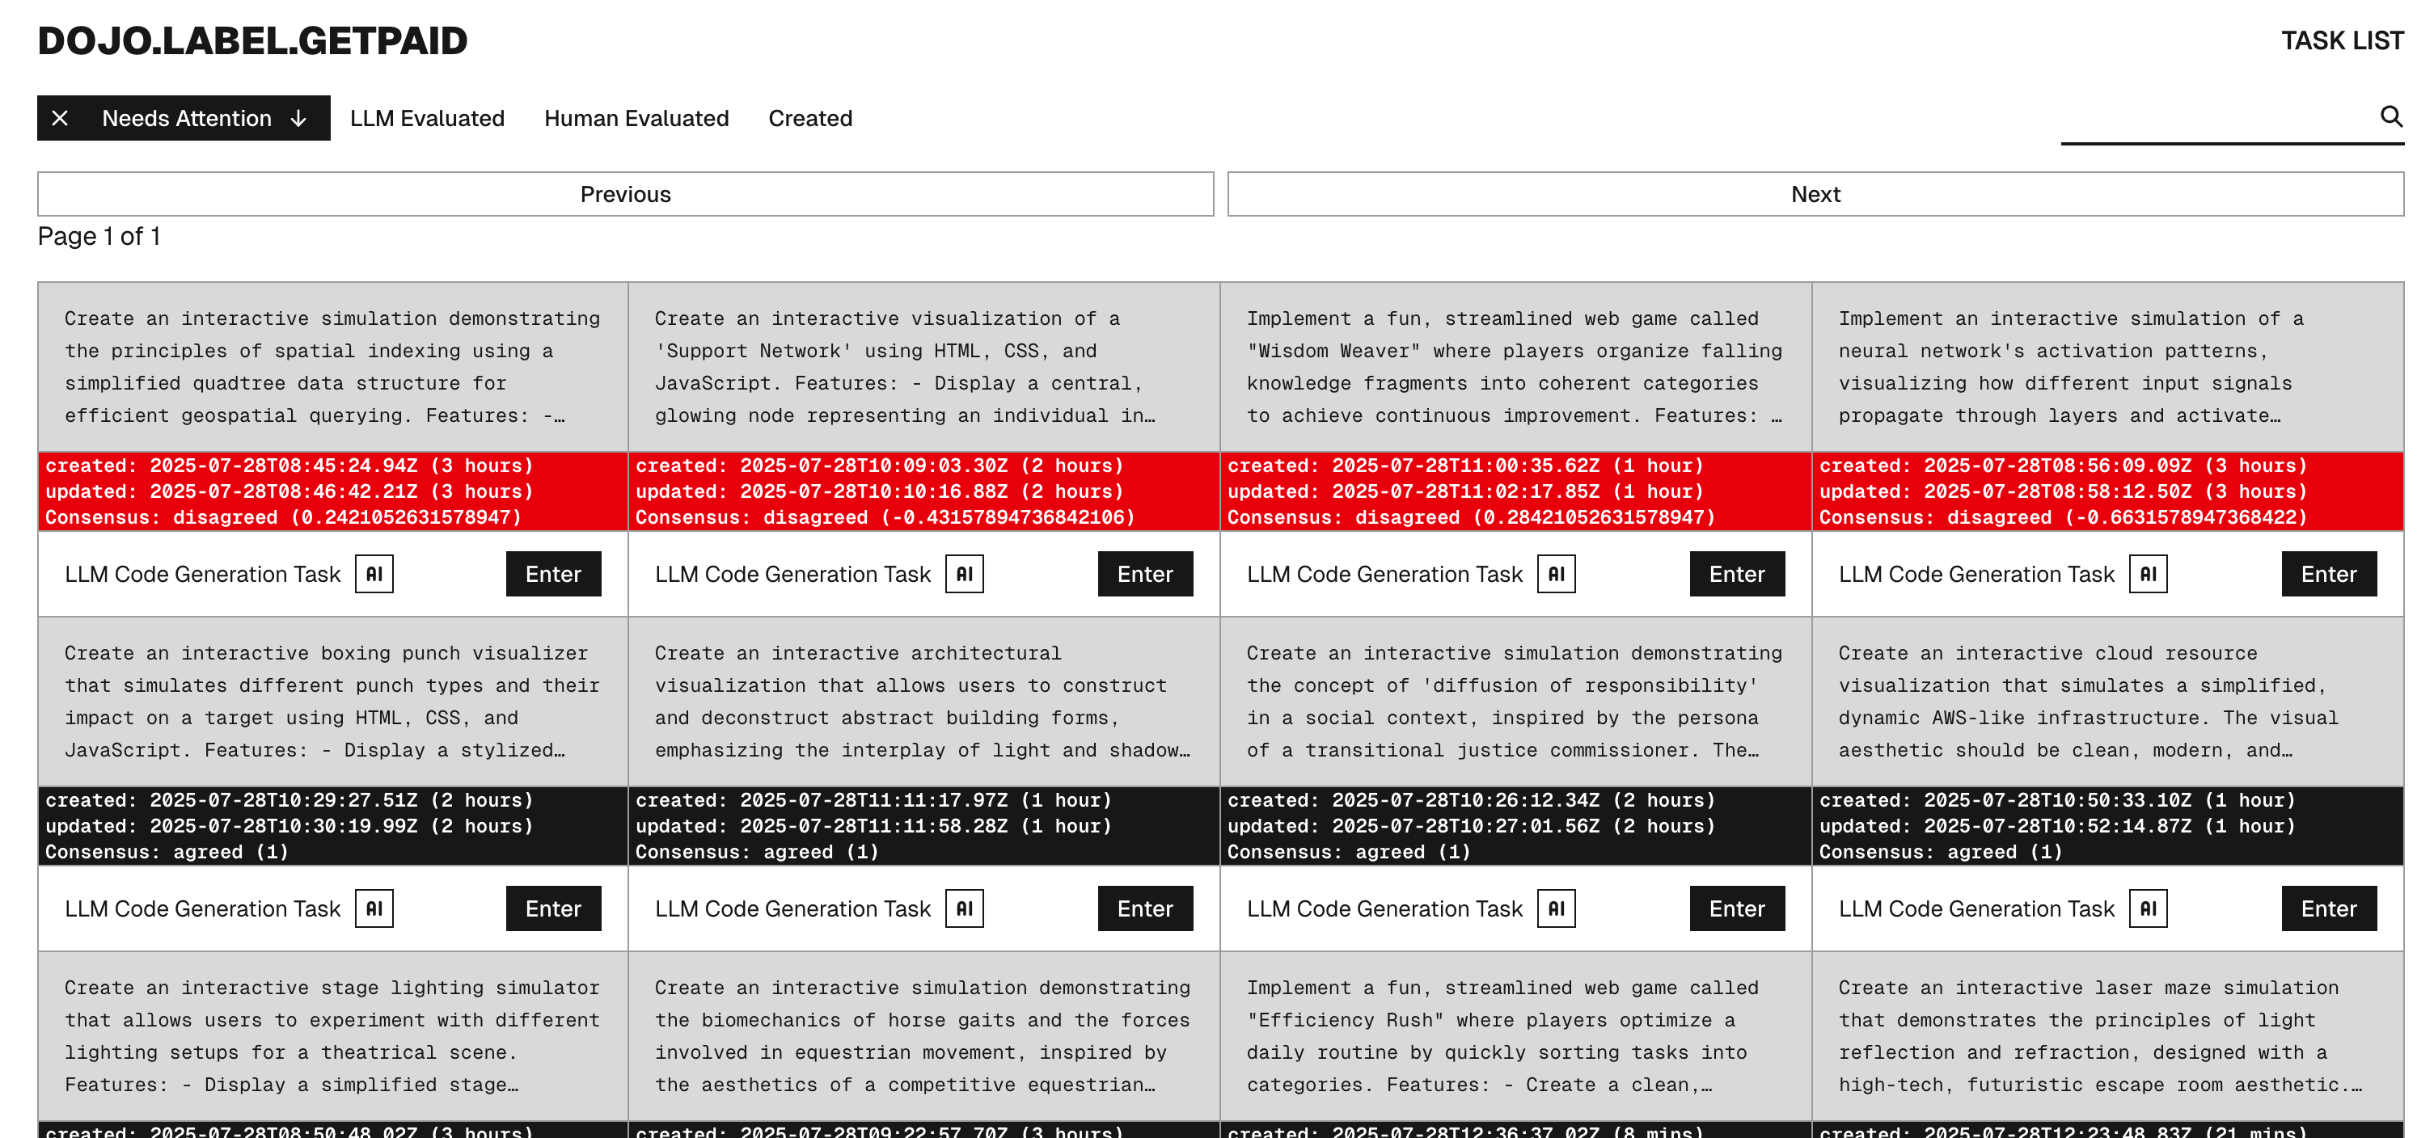Click AI badge on quadtree simulation task
The width and height of the screenshot is (2434, 1138).
coord(374,574)
